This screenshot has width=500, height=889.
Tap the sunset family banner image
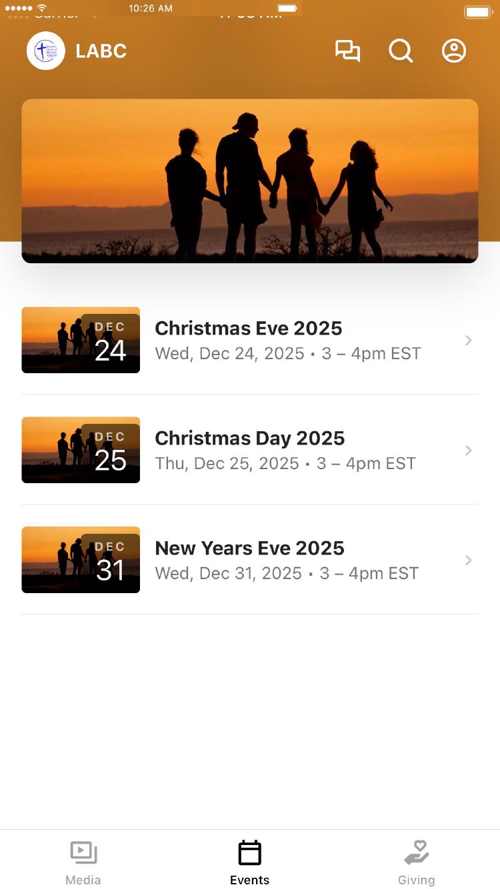(x=250, y=181)
